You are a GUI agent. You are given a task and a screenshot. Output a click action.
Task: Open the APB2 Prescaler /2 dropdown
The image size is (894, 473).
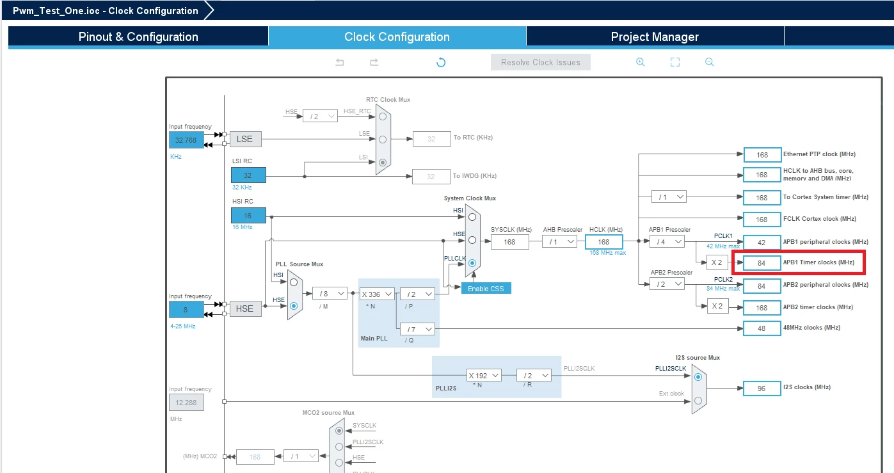click(x=667, y=284)
